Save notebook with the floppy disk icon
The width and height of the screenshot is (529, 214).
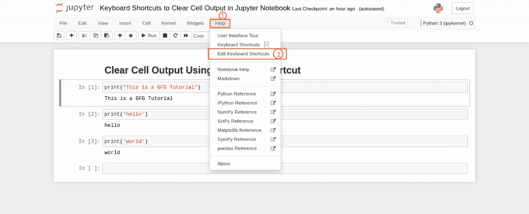pyautogui.click(x=59, y=36)
